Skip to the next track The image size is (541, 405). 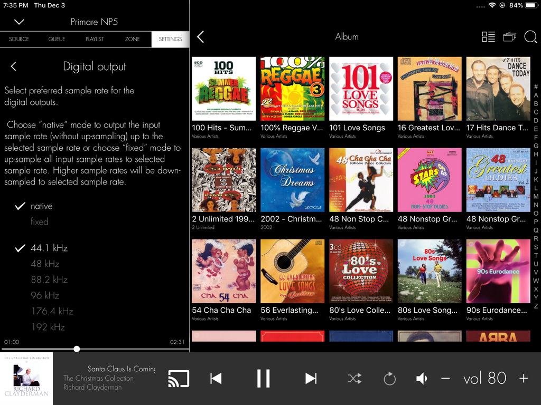(311, 379)
